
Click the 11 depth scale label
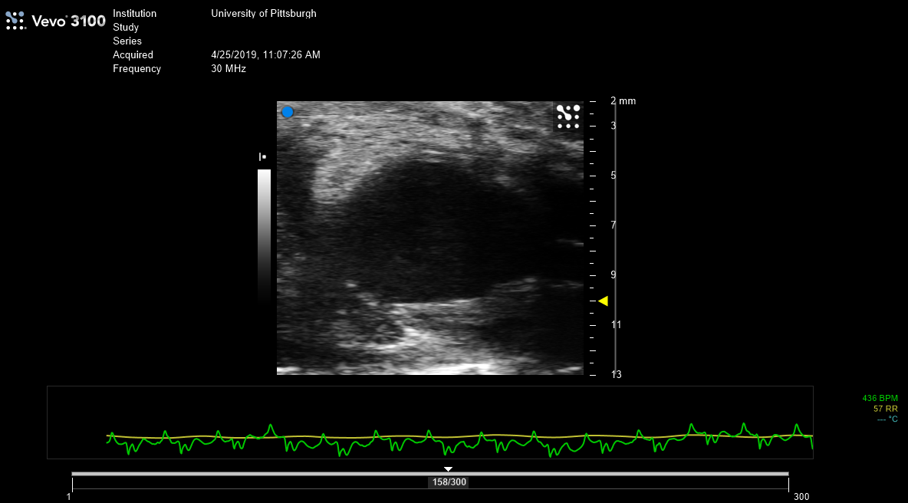[x=616, y=324]
